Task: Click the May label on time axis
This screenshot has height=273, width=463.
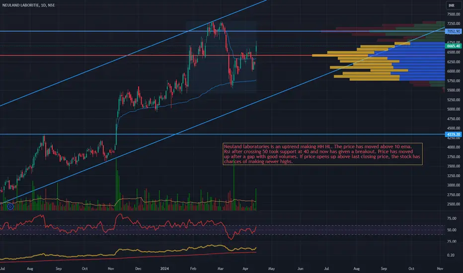Action: (271, 269)
